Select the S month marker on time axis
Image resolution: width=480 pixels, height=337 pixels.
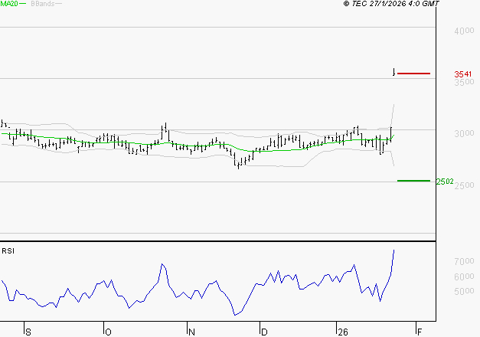pyautogui.click(x=28, y=332)
